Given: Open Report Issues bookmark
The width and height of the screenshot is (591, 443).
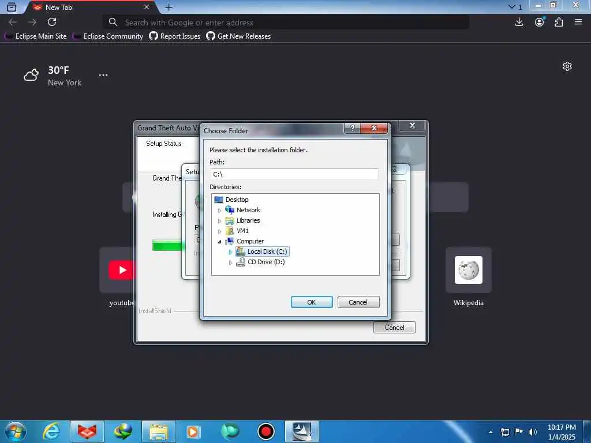Looking at the screenshot, I should 175,36.
